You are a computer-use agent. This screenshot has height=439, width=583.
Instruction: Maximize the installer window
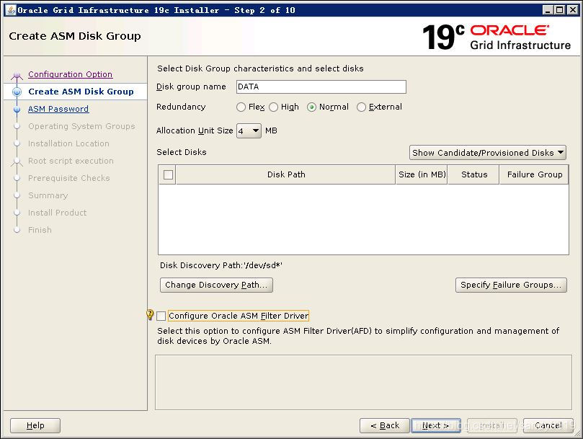(559, 10)
